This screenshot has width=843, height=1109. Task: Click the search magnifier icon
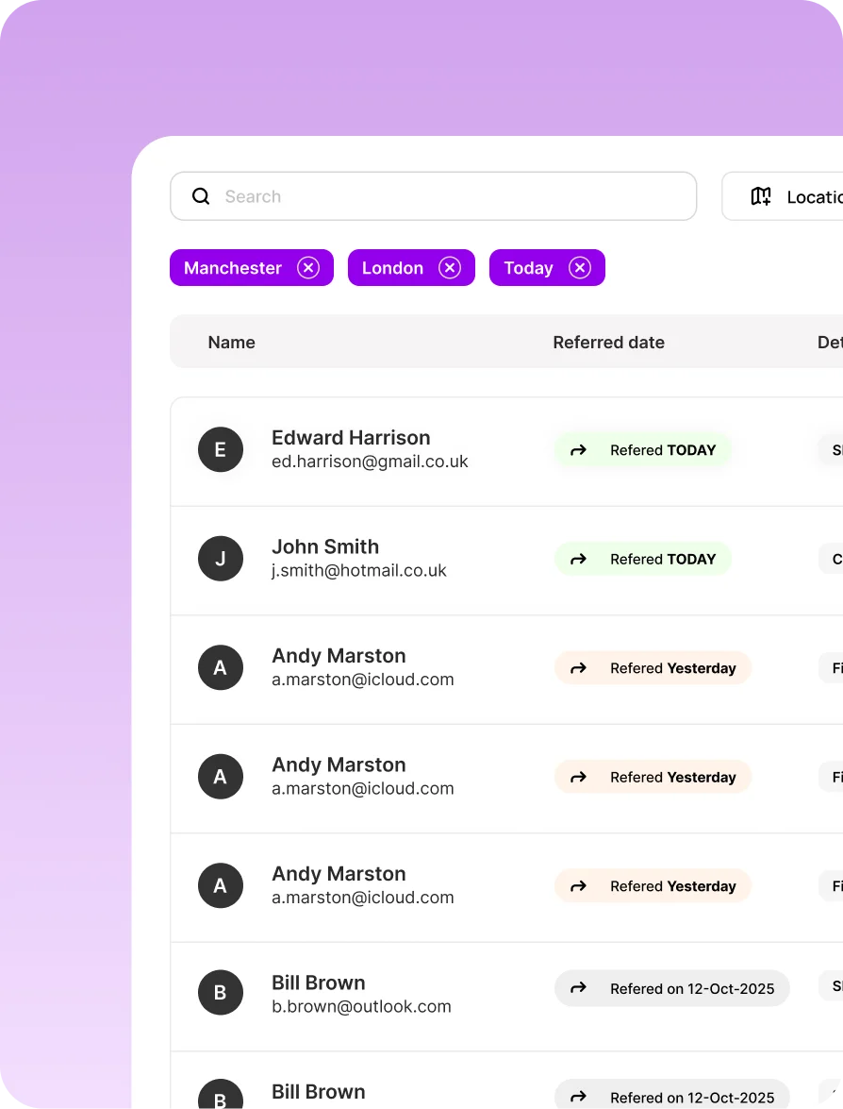[201, 196]
